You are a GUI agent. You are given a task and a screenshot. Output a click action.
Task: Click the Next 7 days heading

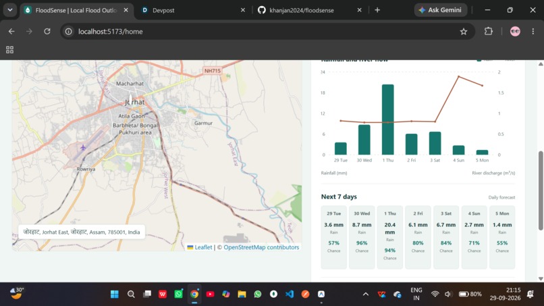[339, 197]
